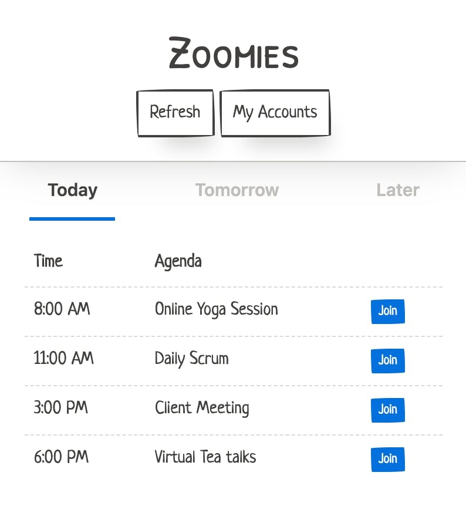This screenshot has width=466, height=506.
Task: Open My Accounts
Action: (275, 113)
